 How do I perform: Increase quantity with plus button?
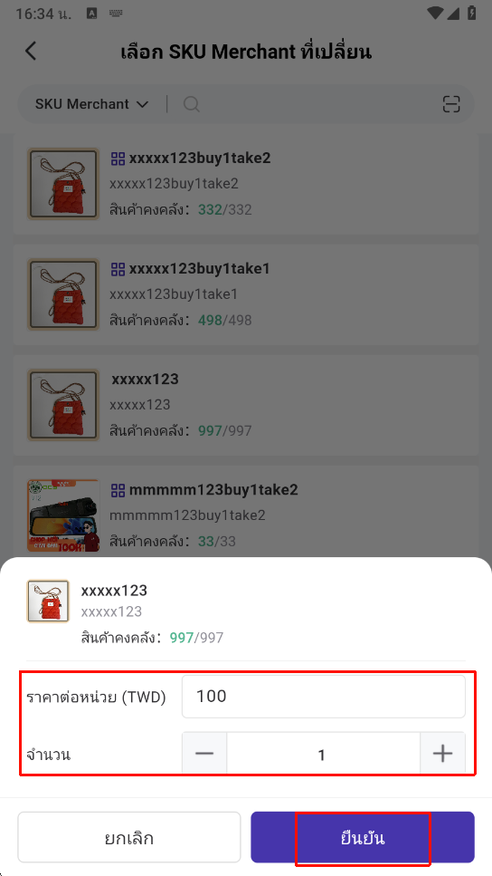[442, 755]
